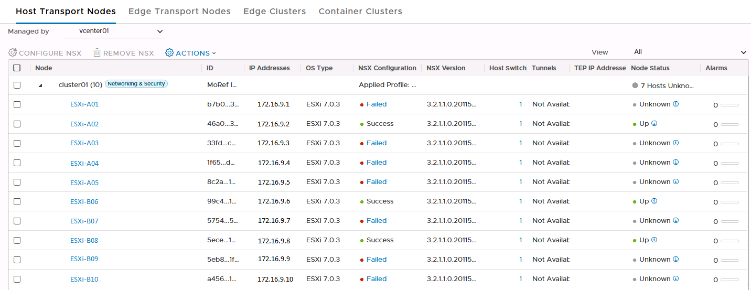Click the info icon for ESXi-B08 Up status
This screenshot has width=751, height=290.
(x=655, y=240)
